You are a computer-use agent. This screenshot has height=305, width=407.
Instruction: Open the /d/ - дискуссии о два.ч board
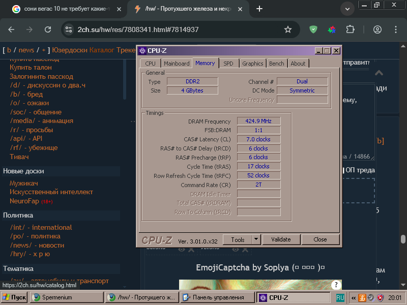pos(47,85)
